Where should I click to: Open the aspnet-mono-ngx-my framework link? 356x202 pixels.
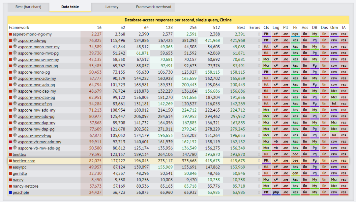[32, 34]
